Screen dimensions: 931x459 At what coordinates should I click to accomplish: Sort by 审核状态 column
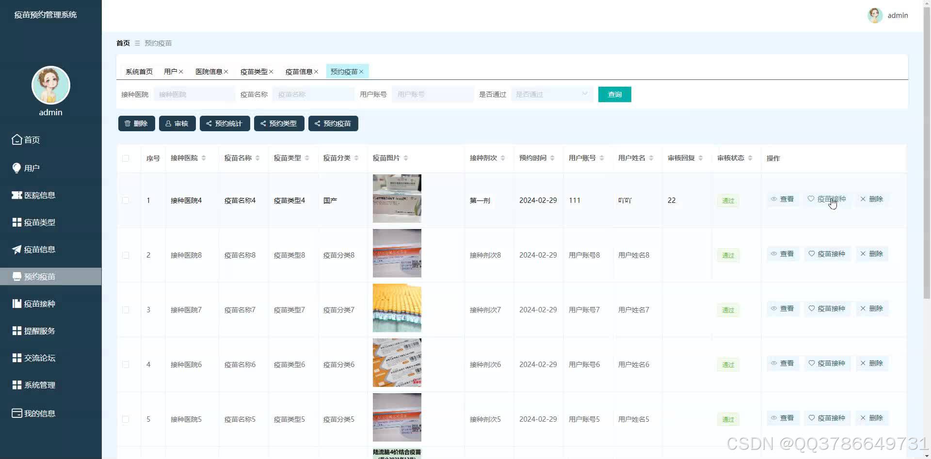[750, 158]
